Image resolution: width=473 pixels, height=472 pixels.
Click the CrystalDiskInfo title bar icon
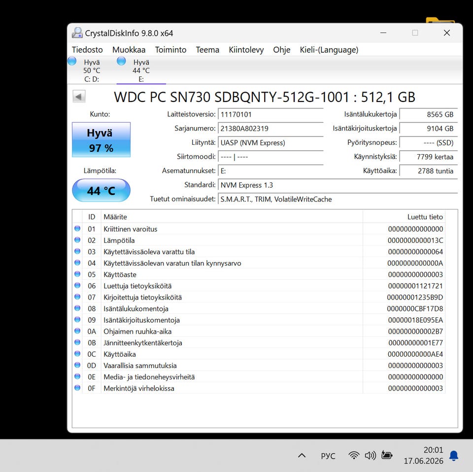click(77, 33)
